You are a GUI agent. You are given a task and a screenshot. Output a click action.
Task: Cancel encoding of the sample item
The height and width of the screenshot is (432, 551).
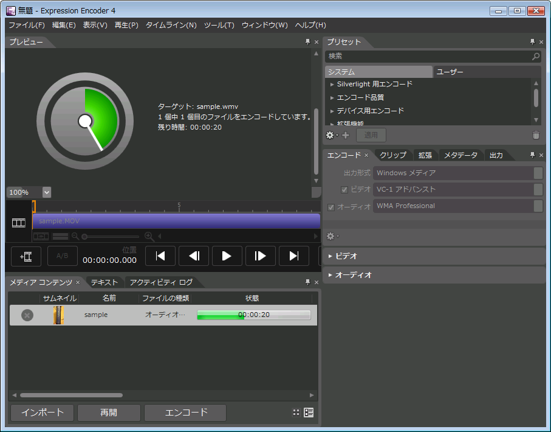click(x=27, y=315)
